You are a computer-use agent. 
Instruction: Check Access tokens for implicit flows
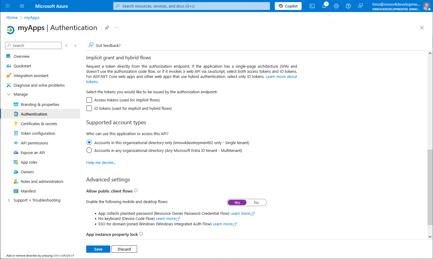(x=89, y=100)
